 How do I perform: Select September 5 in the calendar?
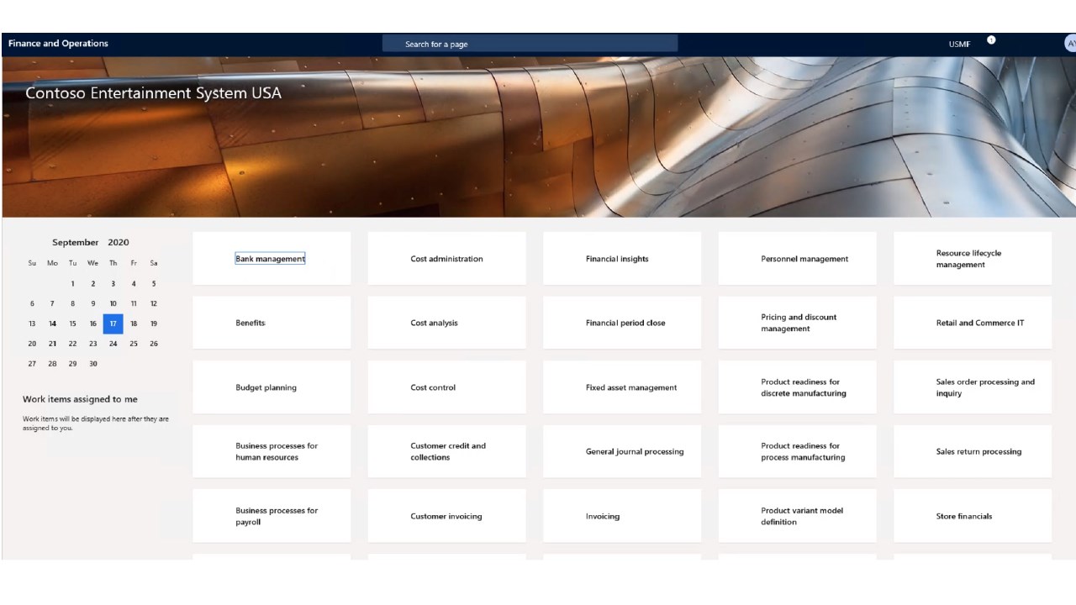coord(154,284)
